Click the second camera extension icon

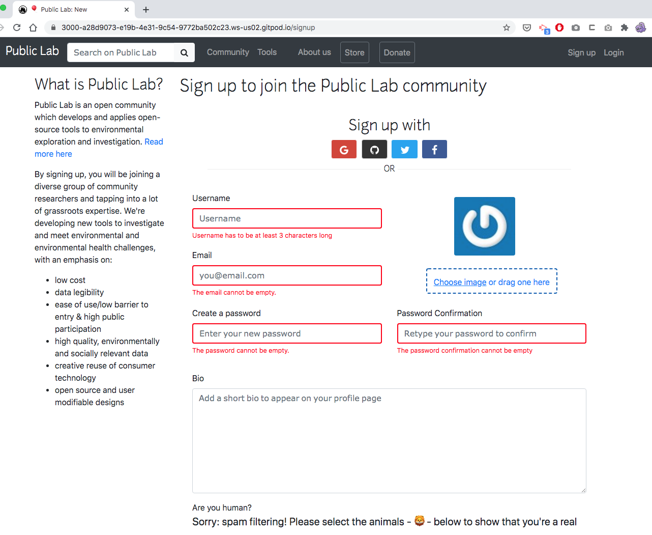(608, 27)
